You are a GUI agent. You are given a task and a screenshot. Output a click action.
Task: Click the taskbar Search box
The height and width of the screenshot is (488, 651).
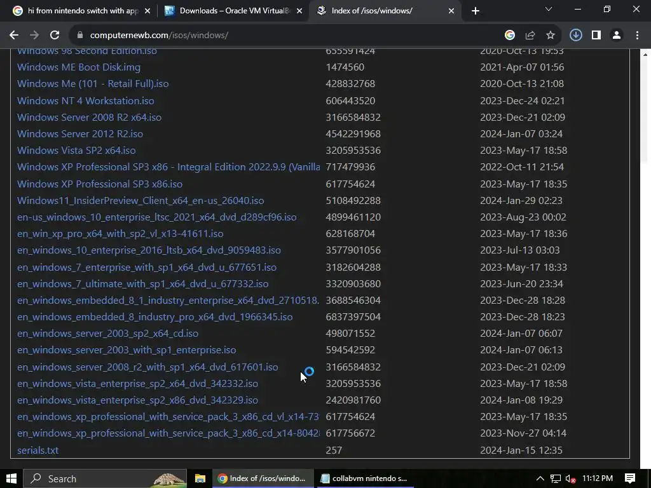(105, 478)
